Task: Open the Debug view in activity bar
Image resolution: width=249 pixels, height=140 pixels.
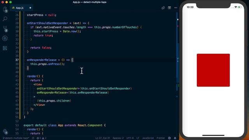Action: (x=5, y=38)
